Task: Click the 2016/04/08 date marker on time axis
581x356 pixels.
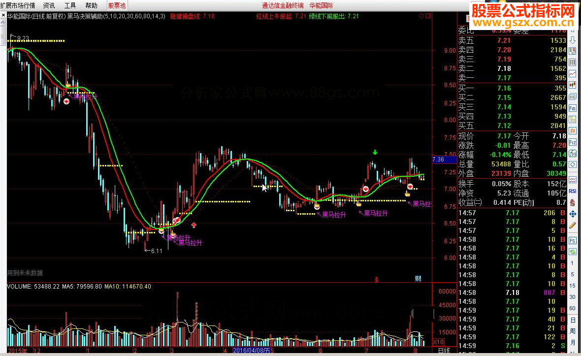Action: click(x=252, y=350)
